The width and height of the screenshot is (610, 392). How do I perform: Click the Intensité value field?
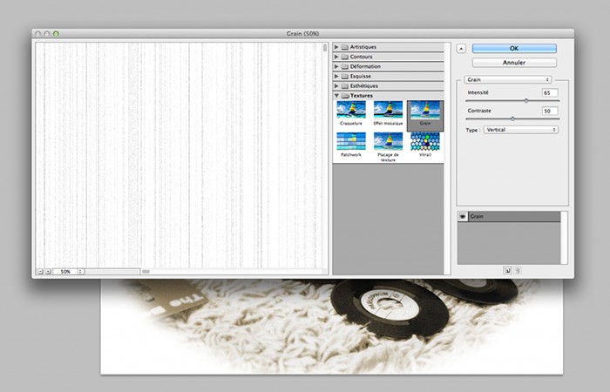coord(550,93)
